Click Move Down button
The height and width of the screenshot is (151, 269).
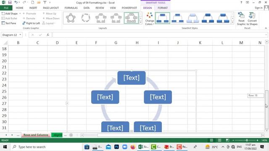click(x=51, y=18)
